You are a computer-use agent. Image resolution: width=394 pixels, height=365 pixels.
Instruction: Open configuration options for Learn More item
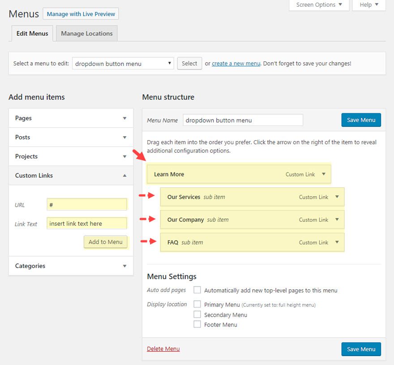coord(323,174)
